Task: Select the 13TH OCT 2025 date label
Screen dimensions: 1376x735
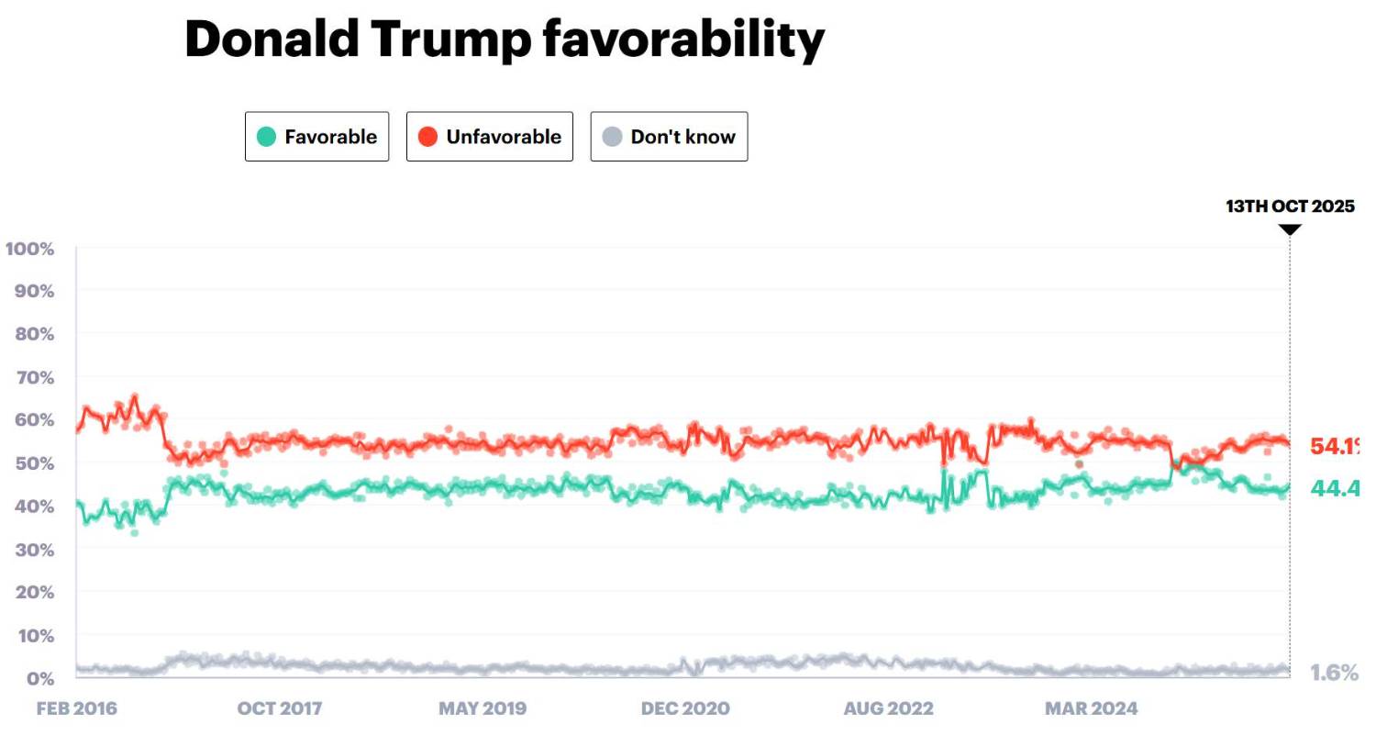Action: tap(1290, 206)
